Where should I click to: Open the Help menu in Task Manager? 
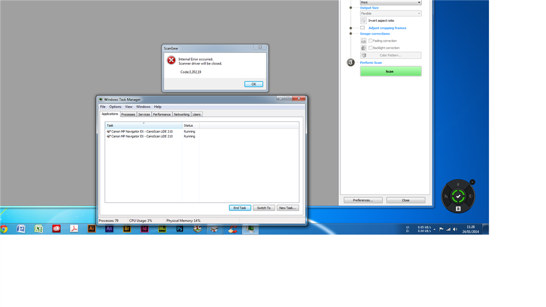tap(158, 107)
